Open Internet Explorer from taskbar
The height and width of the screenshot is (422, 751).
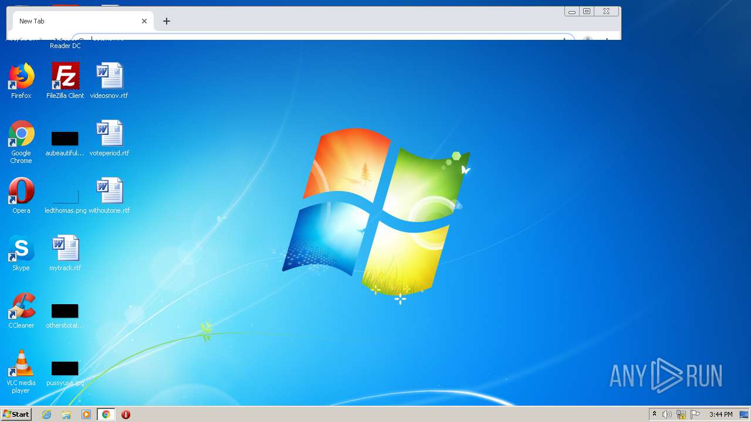tap(47, 414)
